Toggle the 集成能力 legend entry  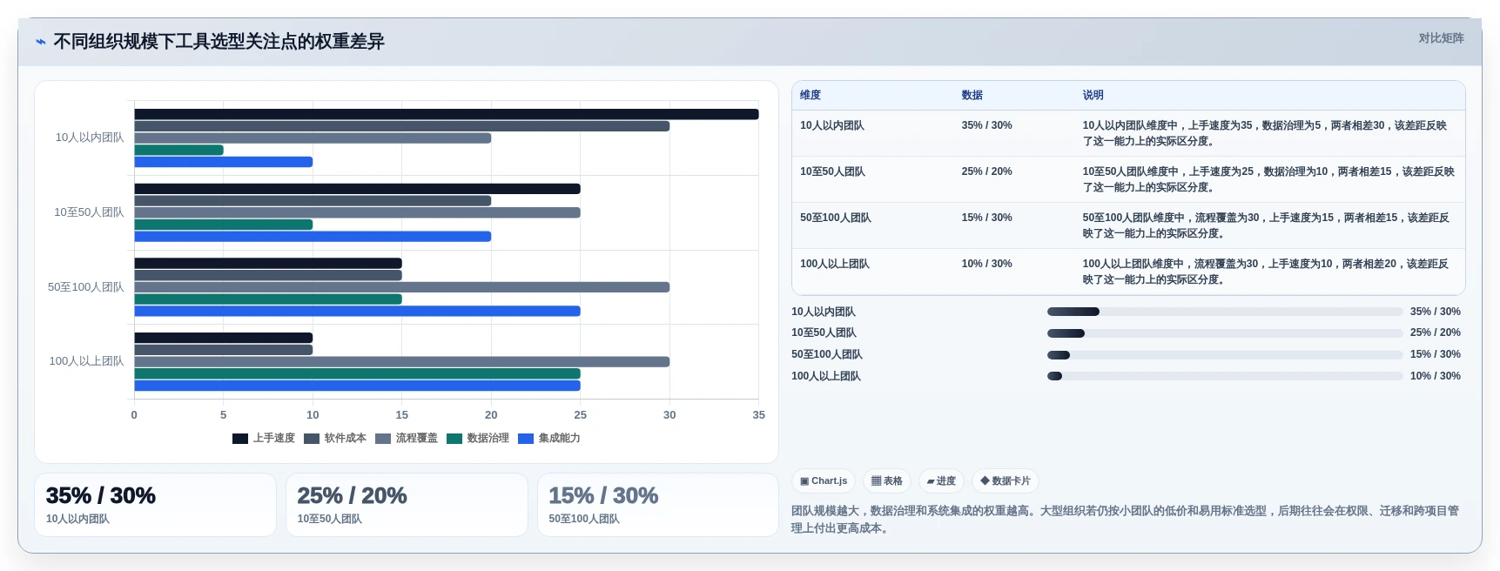click(x=549, y=439)
